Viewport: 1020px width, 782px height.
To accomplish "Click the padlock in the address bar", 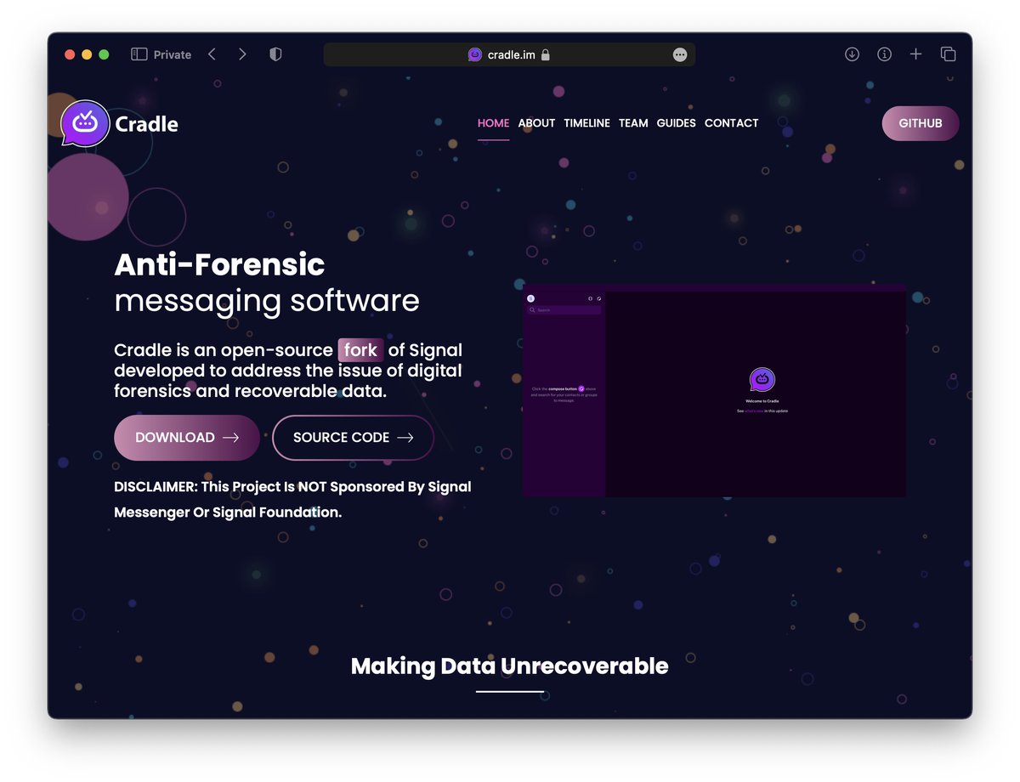I will tap(547, 54).
